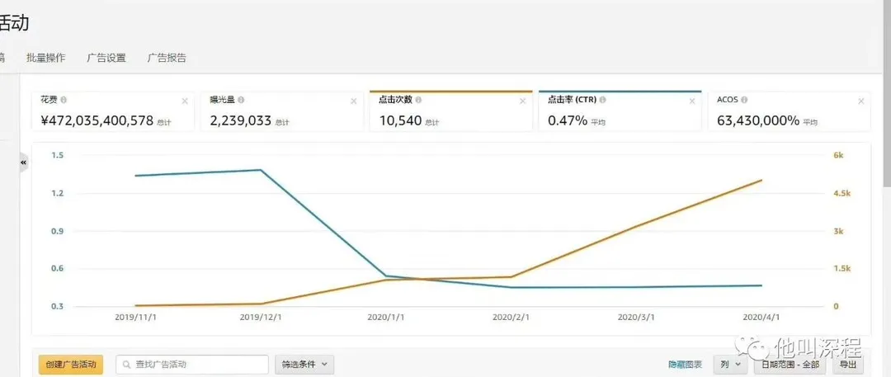
Task: Remove the 曝光量 metric card
Action: (353, 101)
